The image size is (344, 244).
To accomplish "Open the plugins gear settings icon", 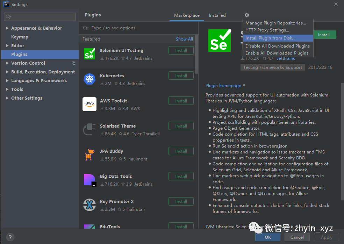I will [247, 15].
